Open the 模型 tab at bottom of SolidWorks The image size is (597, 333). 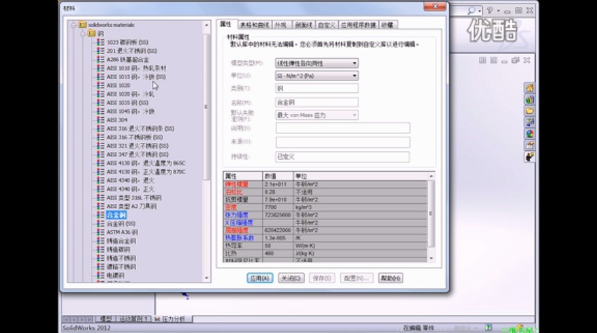point(106,319)
